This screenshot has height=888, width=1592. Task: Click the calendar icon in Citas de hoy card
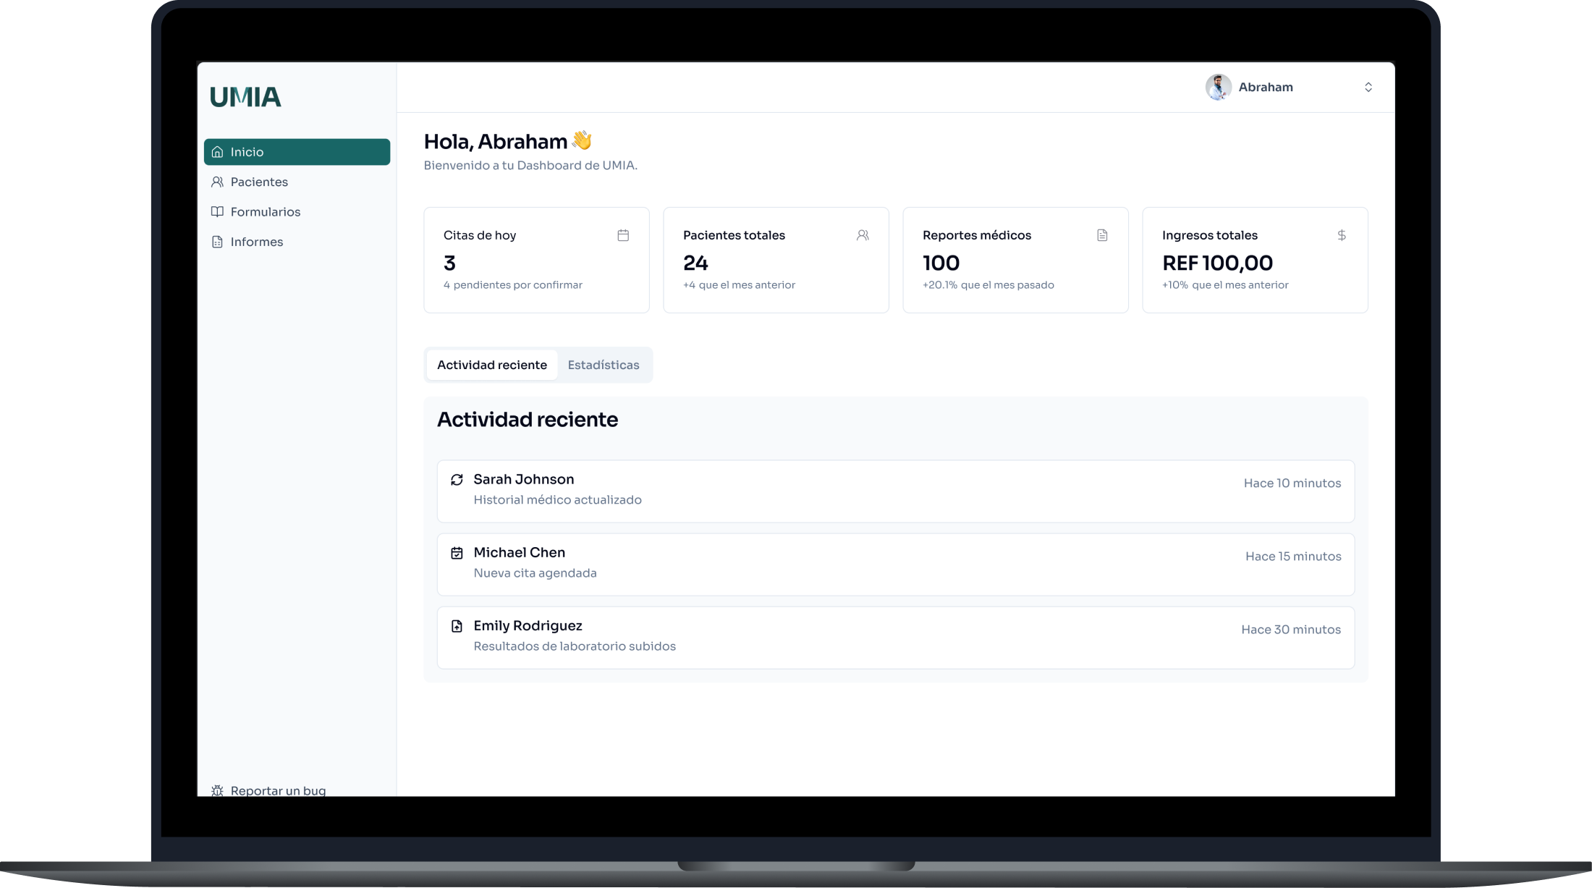coord(623,235)
